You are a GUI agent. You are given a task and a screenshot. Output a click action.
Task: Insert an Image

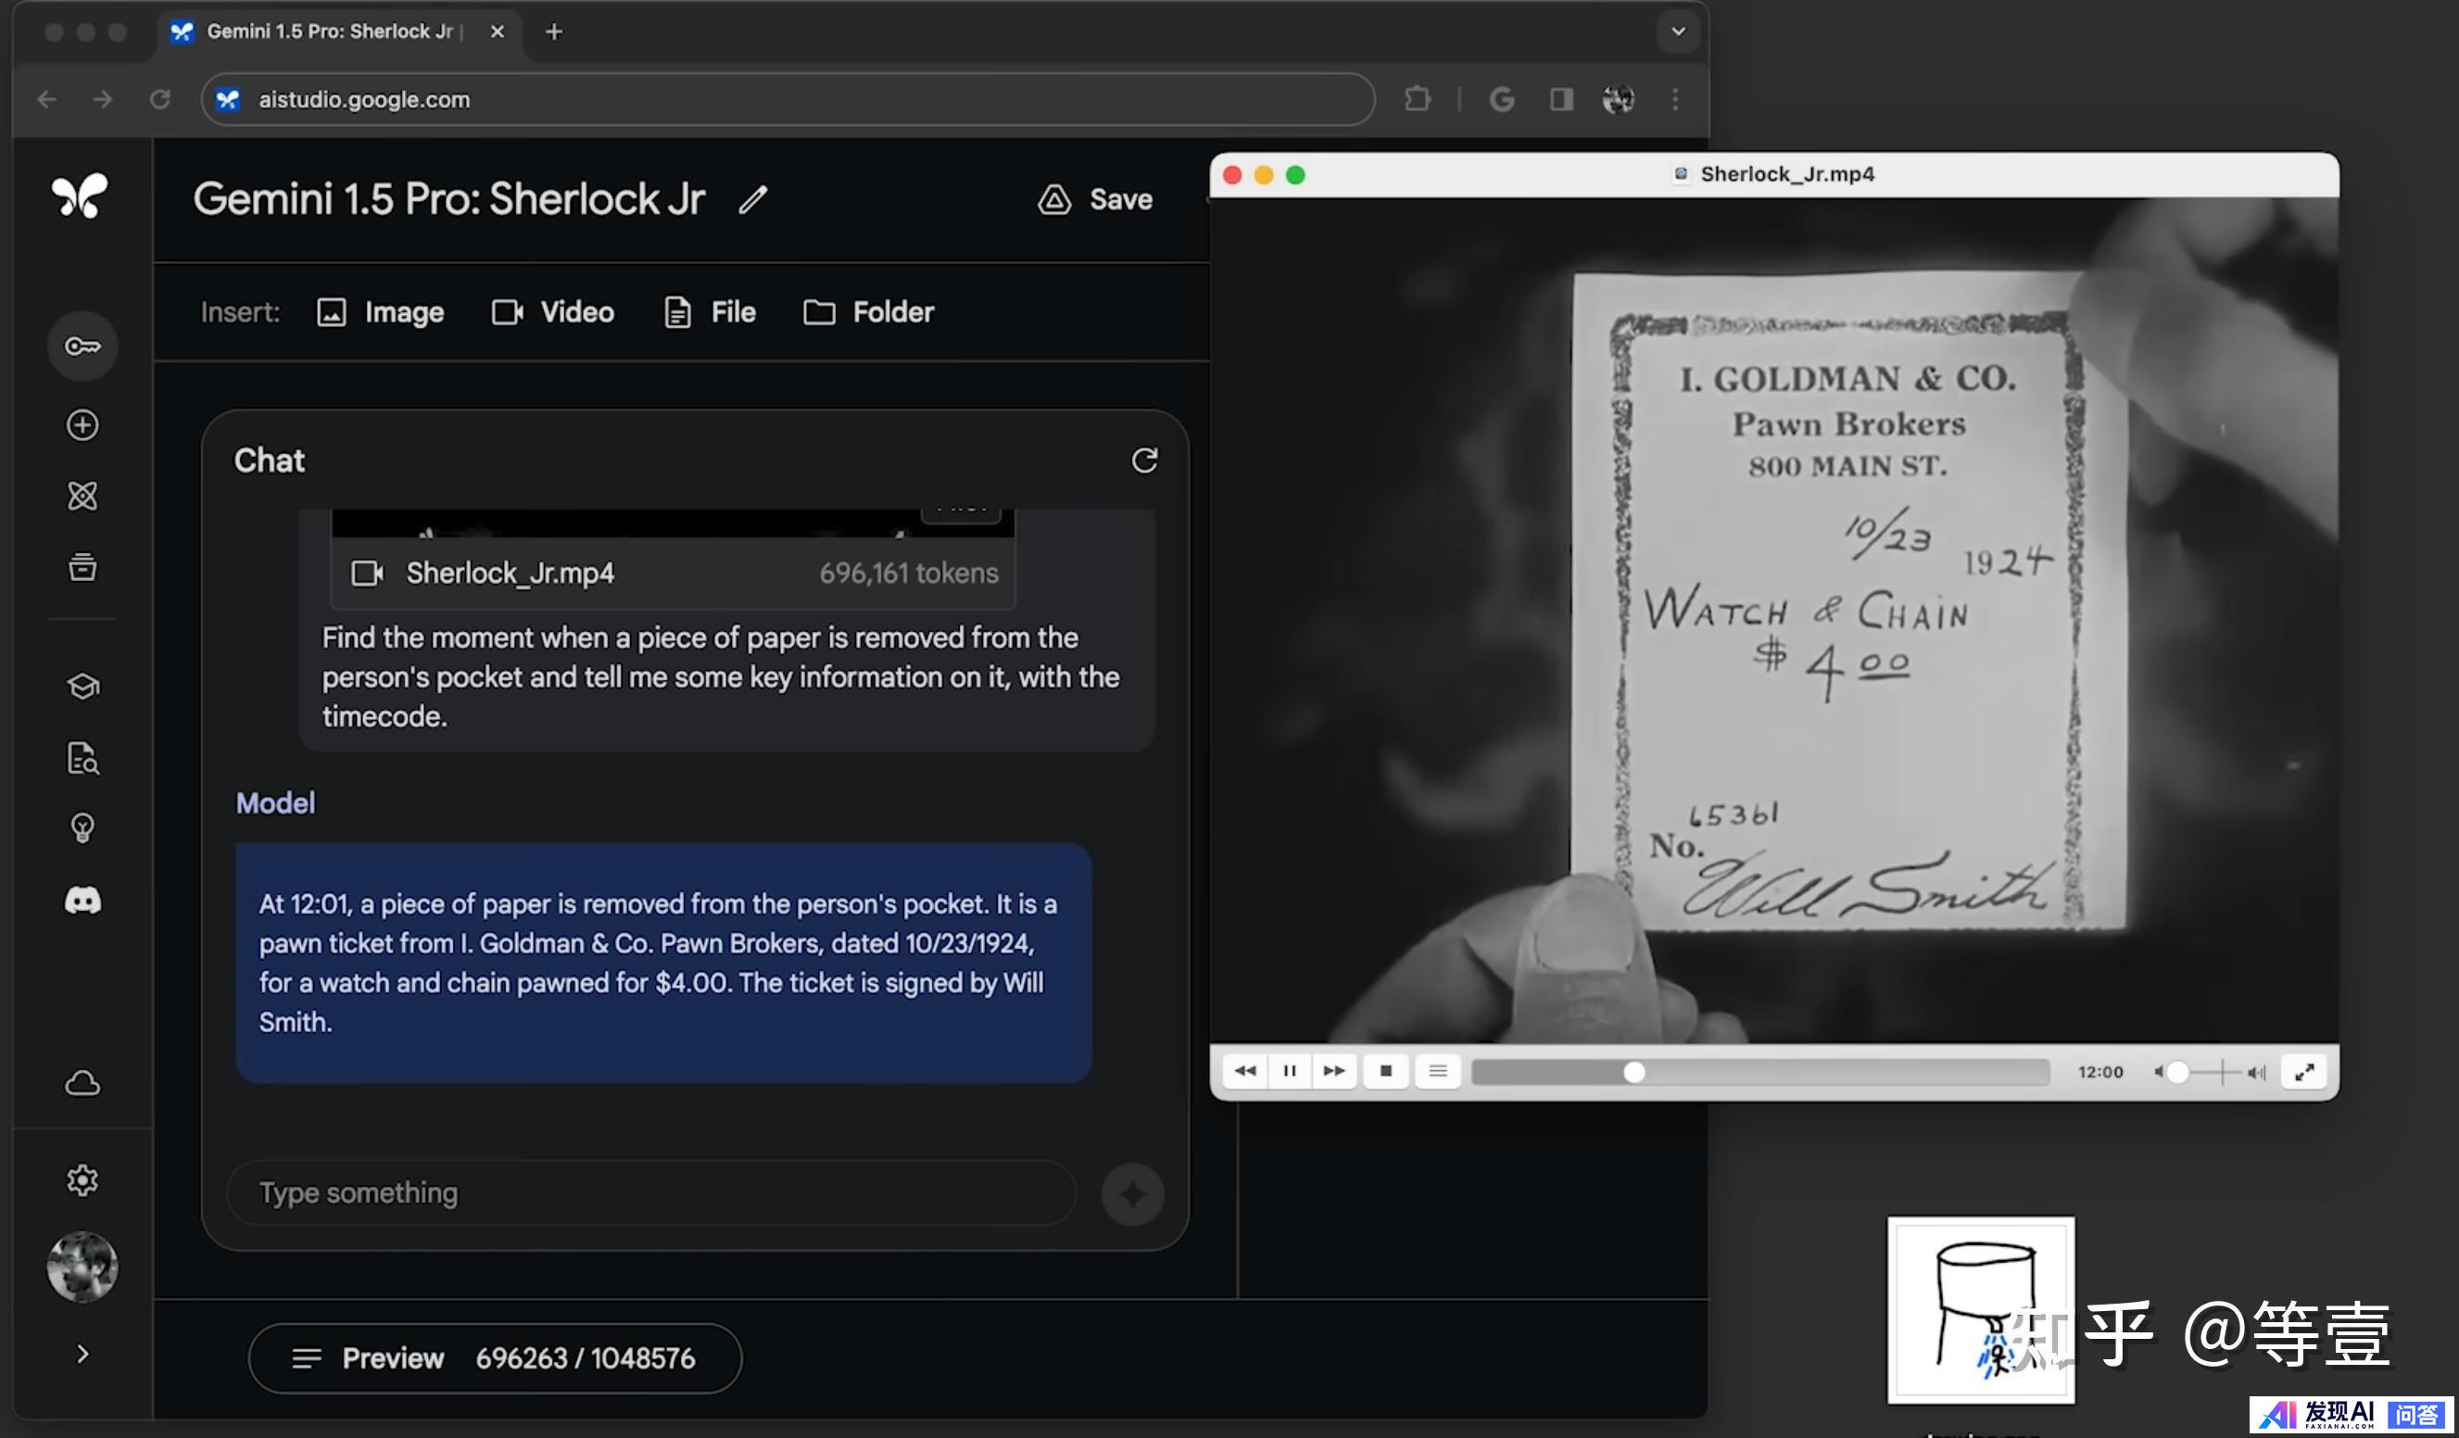click(381, 312)
